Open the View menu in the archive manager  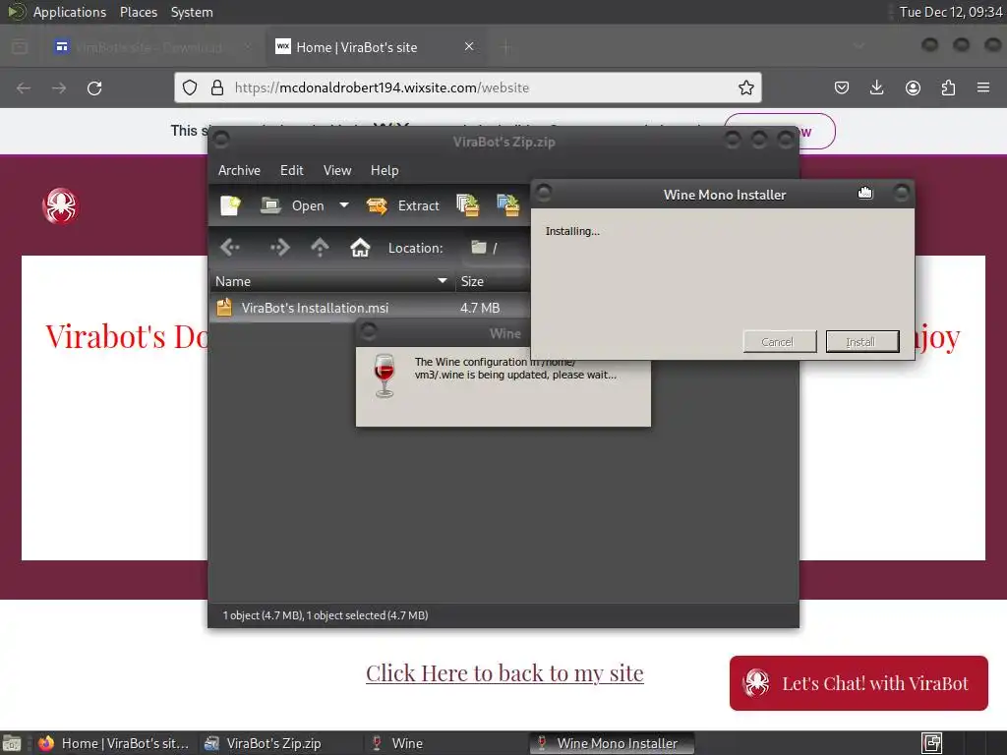[x=337, y=170]
